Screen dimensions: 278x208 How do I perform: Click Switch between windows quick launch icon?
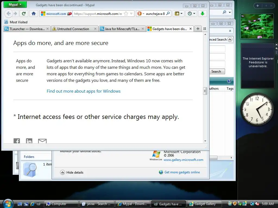click(26, 204)
